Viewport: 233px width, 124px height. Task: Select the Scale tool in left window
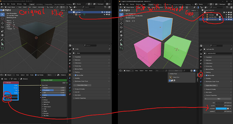click(2, 31)
